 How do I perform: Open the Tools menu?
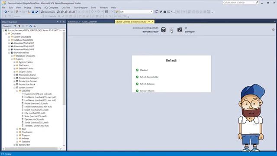(93, 8)
